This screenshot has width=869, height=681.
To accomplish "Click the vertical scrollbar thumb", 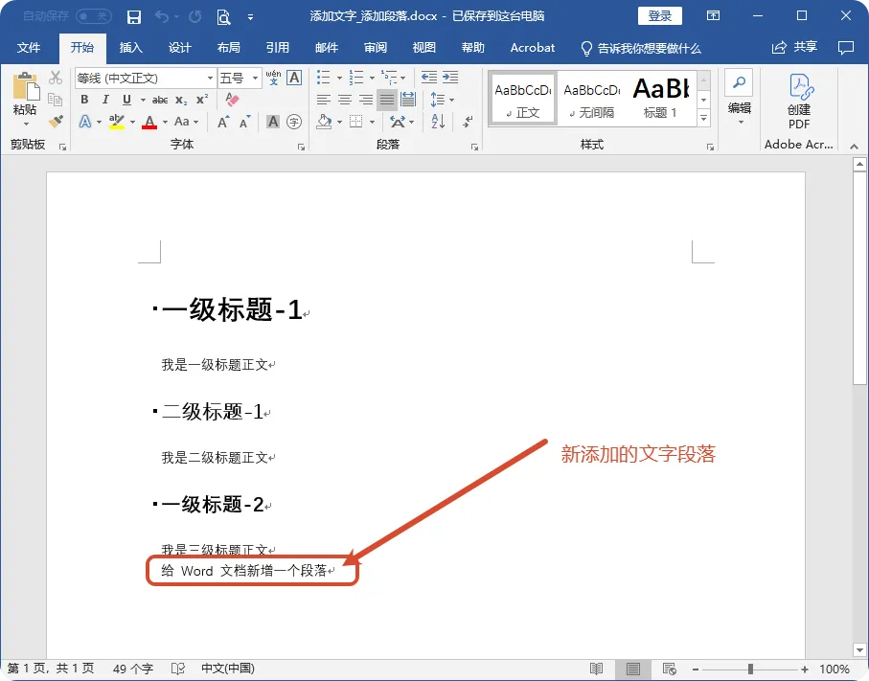I will point(859,278).
